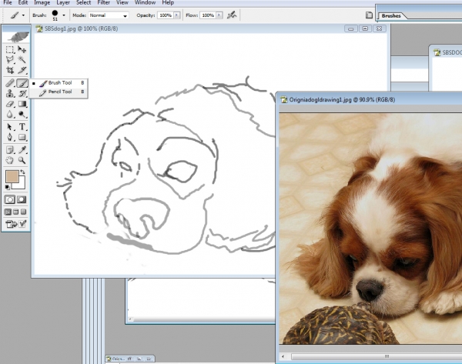Image resolution: width=462 pixels, height=364 pixels.
Task: Select the Zoom tool
Action: click(x=22, y=160)
